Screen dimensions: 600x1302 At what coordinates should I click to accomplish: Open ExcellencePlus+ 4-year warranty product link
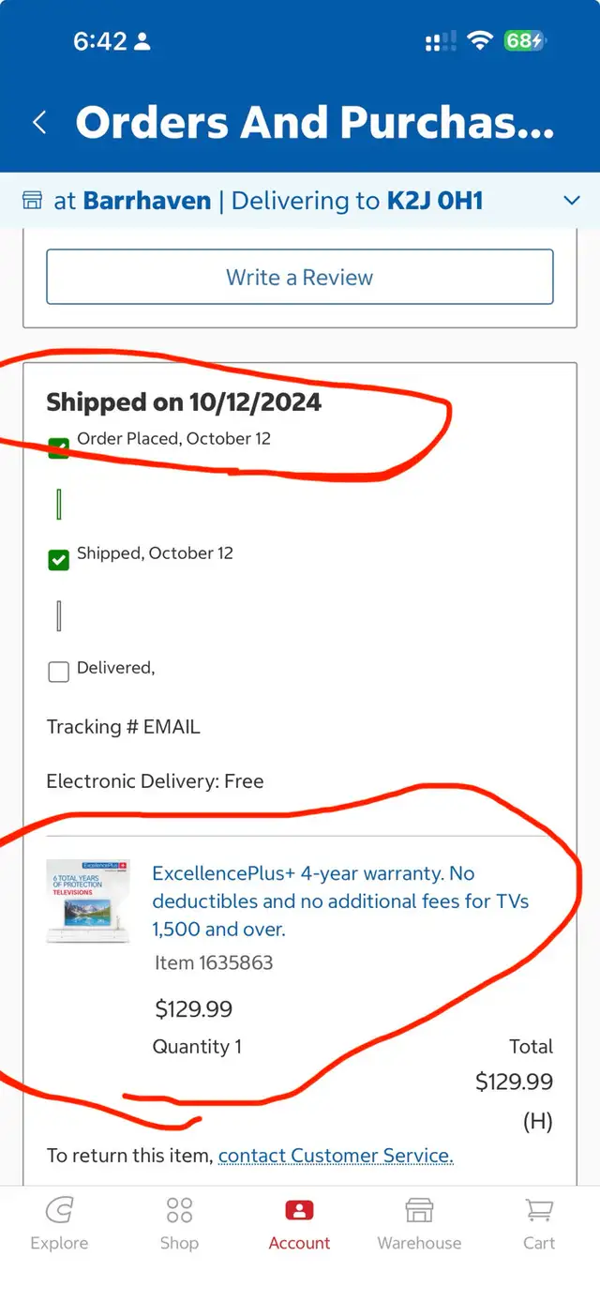tap(341, 901)
